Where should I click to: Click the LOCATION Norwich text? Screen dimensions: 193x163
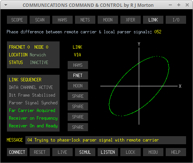[27, 55]
